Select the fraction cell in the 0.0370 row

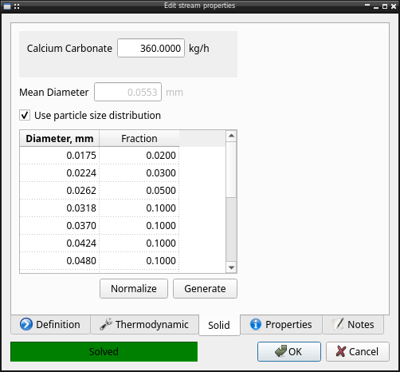(139, 226)
